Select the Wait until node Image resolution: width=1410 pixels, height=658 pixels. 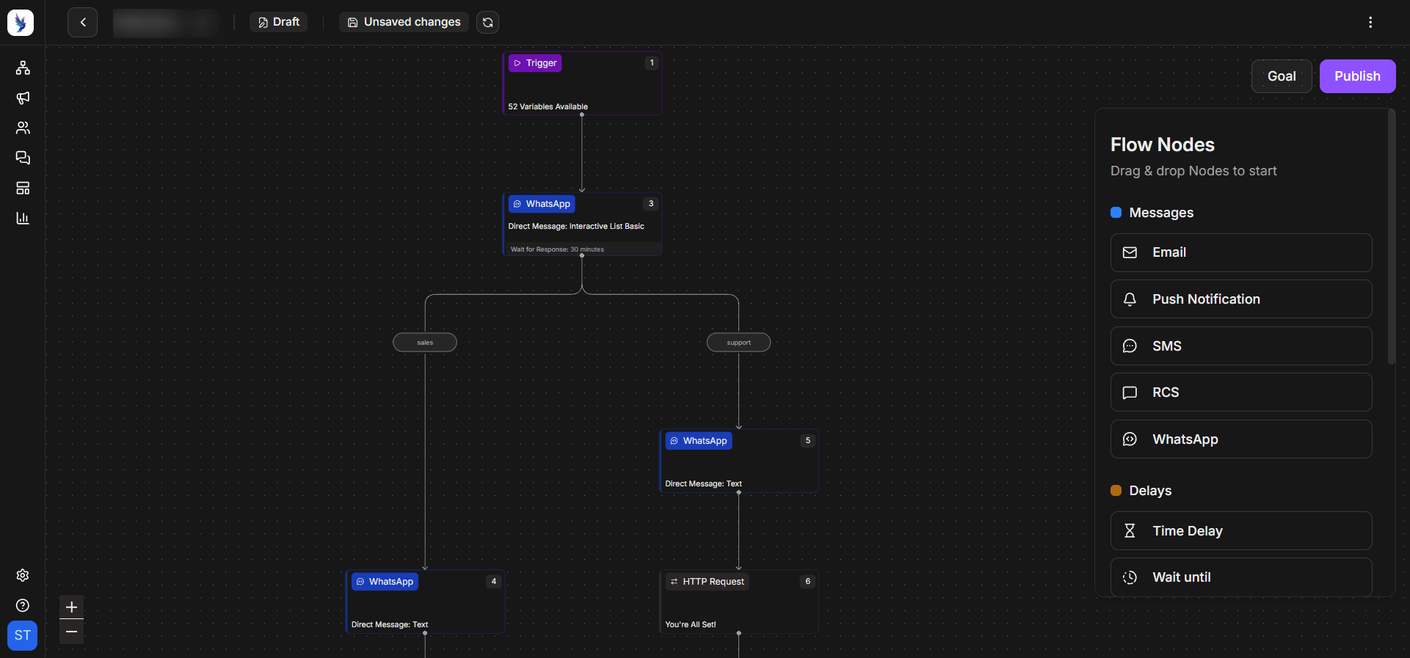point(1241,577)
